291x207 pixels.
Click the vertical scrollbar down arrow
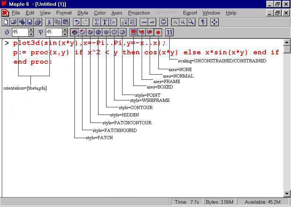[x=287, y=194]
